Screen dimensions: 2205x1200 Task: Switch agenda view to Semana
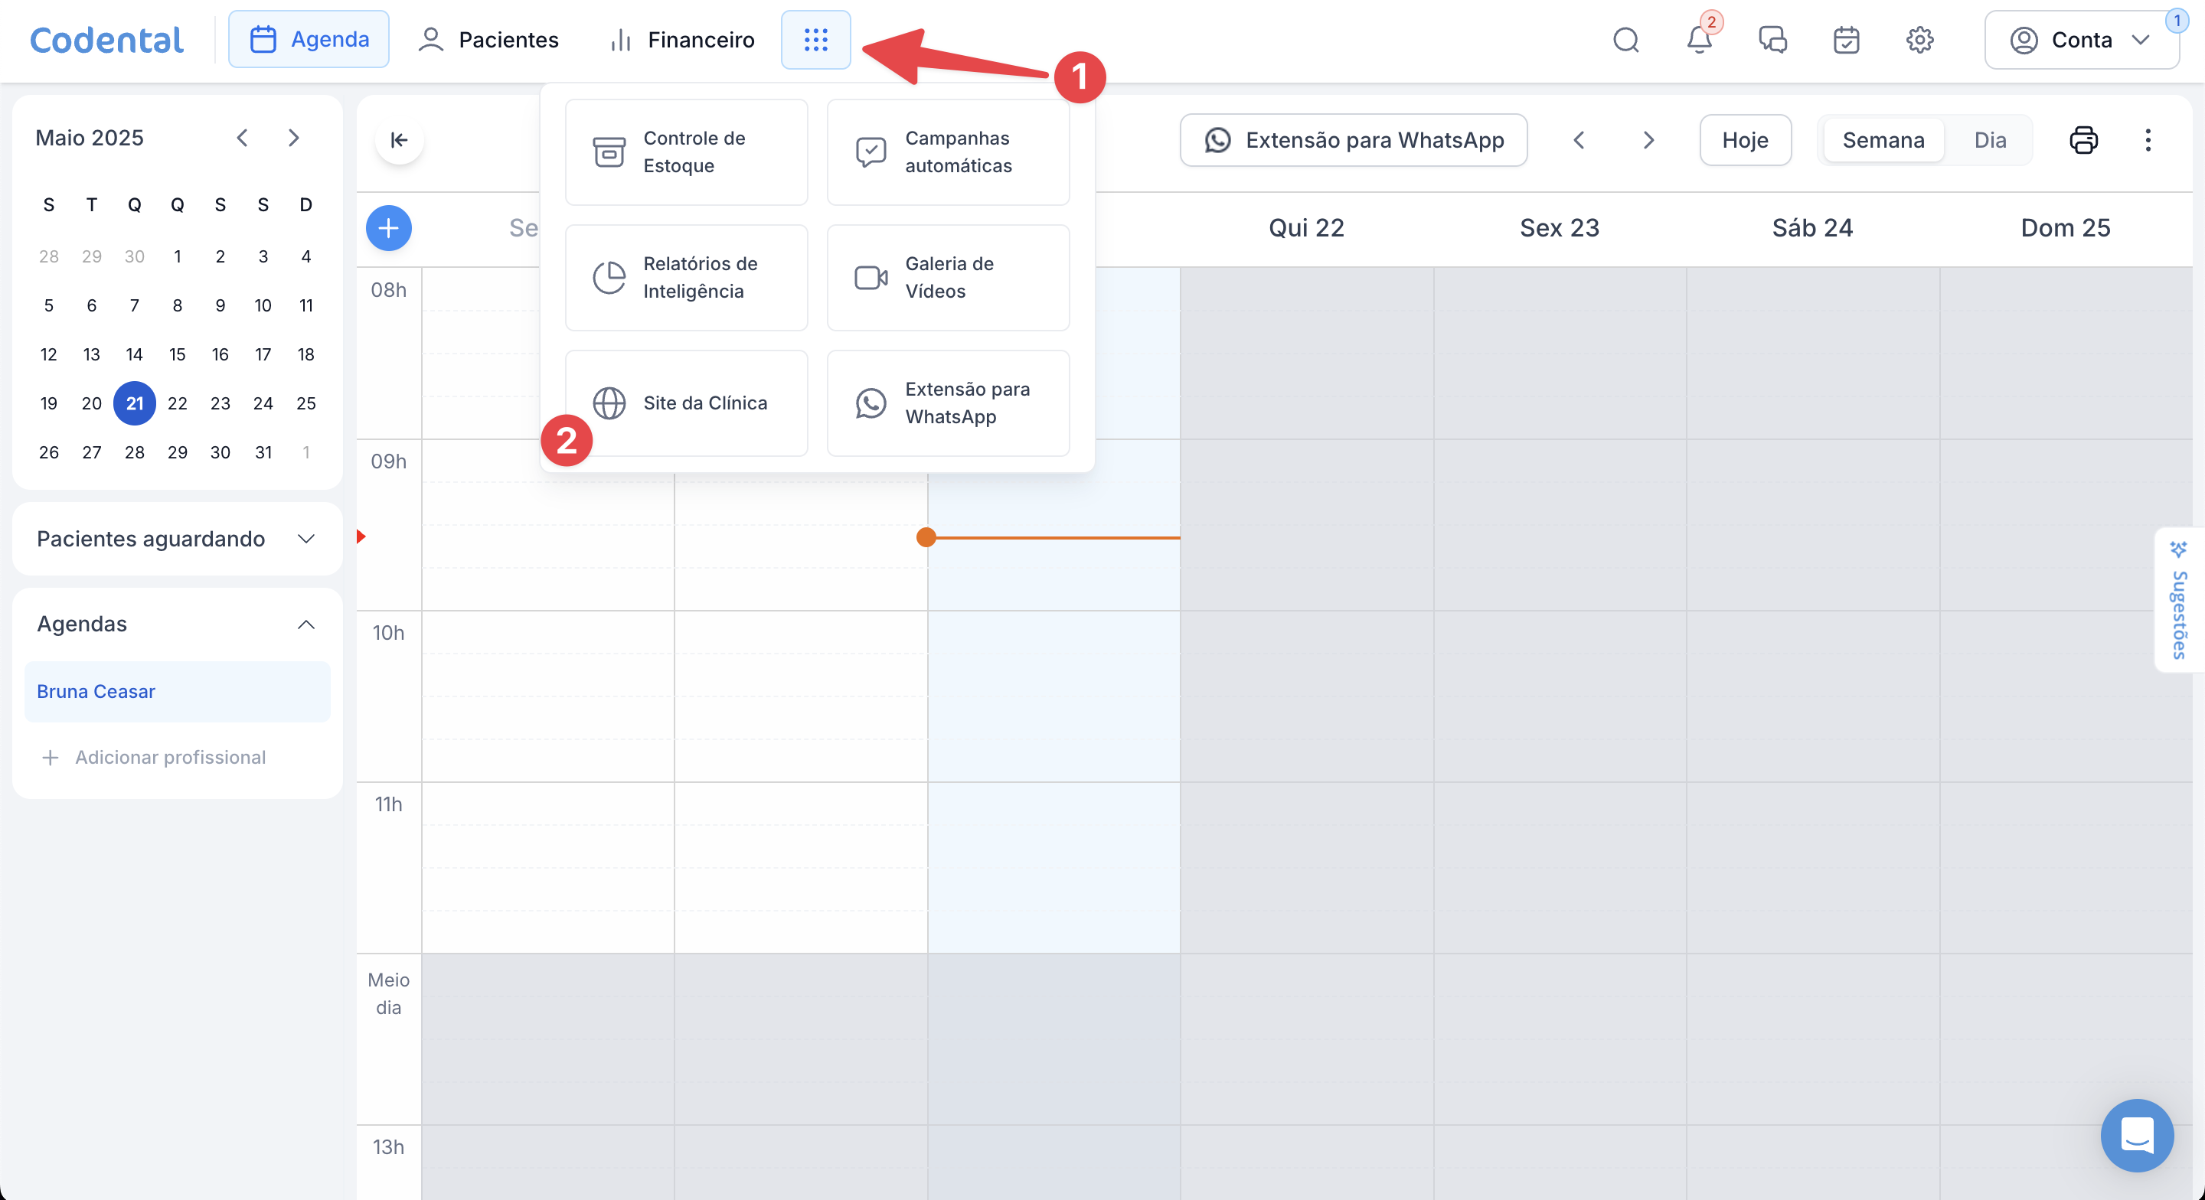[1883, 139]
